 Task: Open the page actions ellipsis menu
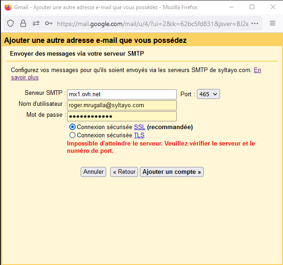(x=255, y=23)
